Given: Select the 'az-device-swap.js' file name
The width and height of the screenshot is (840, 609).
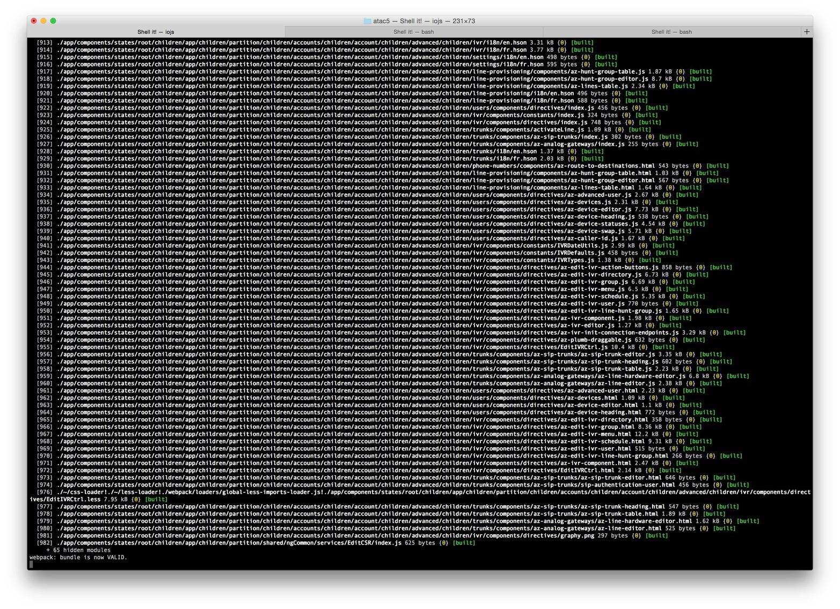Looking at the screenshot, I should [596, 231].
